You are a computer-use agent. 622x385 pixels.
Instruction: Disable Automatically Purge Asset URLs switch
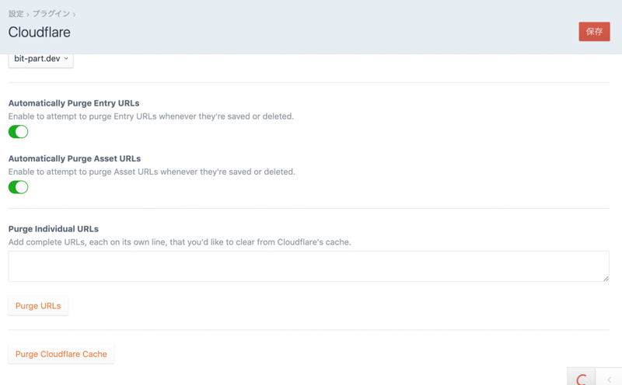18,187
